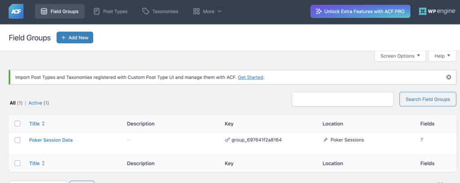Dismiss the import notice with X icon

448,77
